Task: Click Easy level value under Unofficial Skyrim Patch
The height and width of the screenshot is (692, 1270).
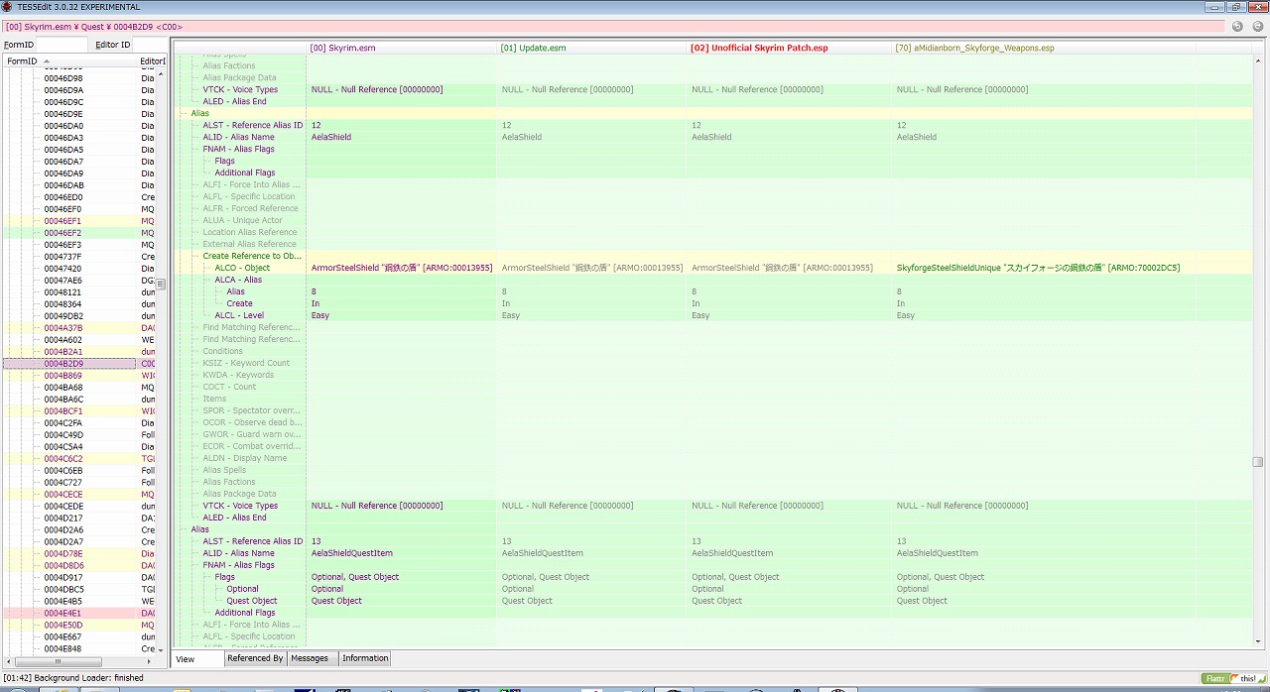Action: click(x=700, y=315)
